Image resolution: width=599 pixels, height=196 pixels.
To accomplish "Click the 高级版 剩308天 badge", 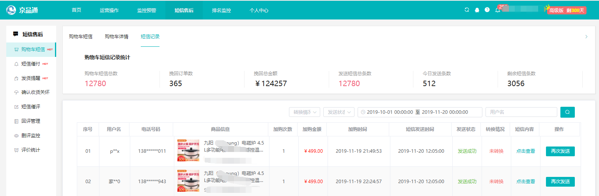I will (567, 10).
